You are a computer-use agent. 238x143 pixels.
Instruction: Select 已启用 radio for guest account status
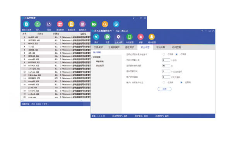tap(164, 82)
